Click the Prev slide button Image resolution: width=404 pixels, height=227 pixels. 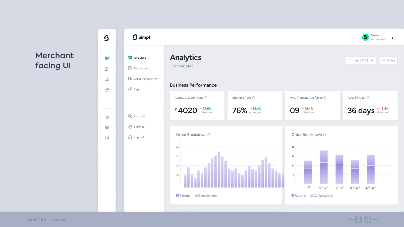(x=359, y=219)
